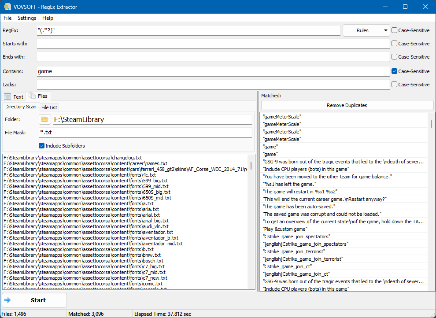Select the fonts\599_big.txt file path

[86, 181]
